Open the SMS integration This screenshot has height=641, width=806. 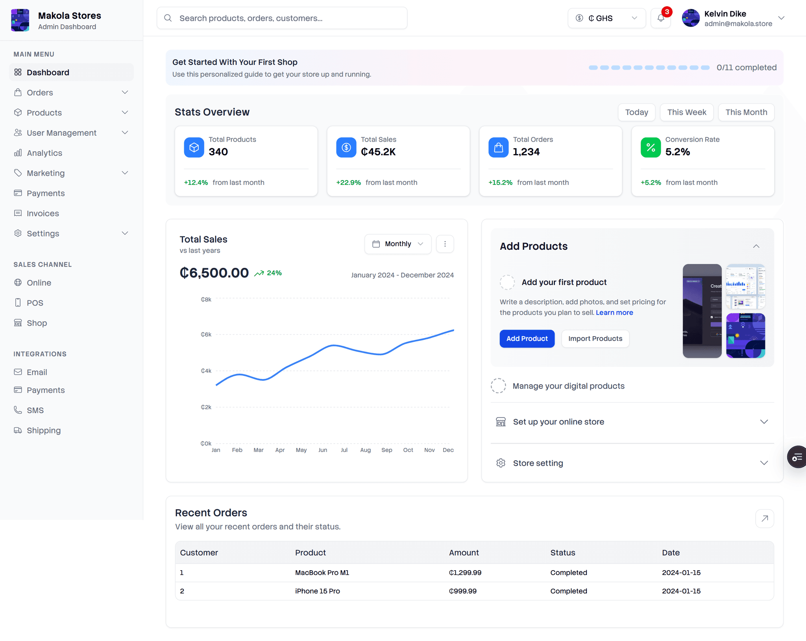(71, 410)
